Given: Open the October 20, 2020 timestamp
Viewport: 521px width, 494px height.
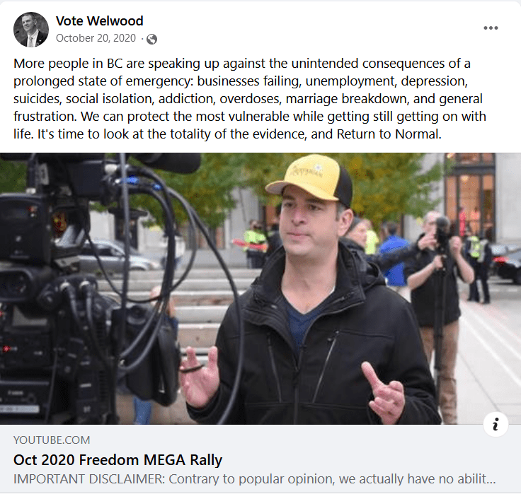Looking at the screenshot, I should pos(96,38).
